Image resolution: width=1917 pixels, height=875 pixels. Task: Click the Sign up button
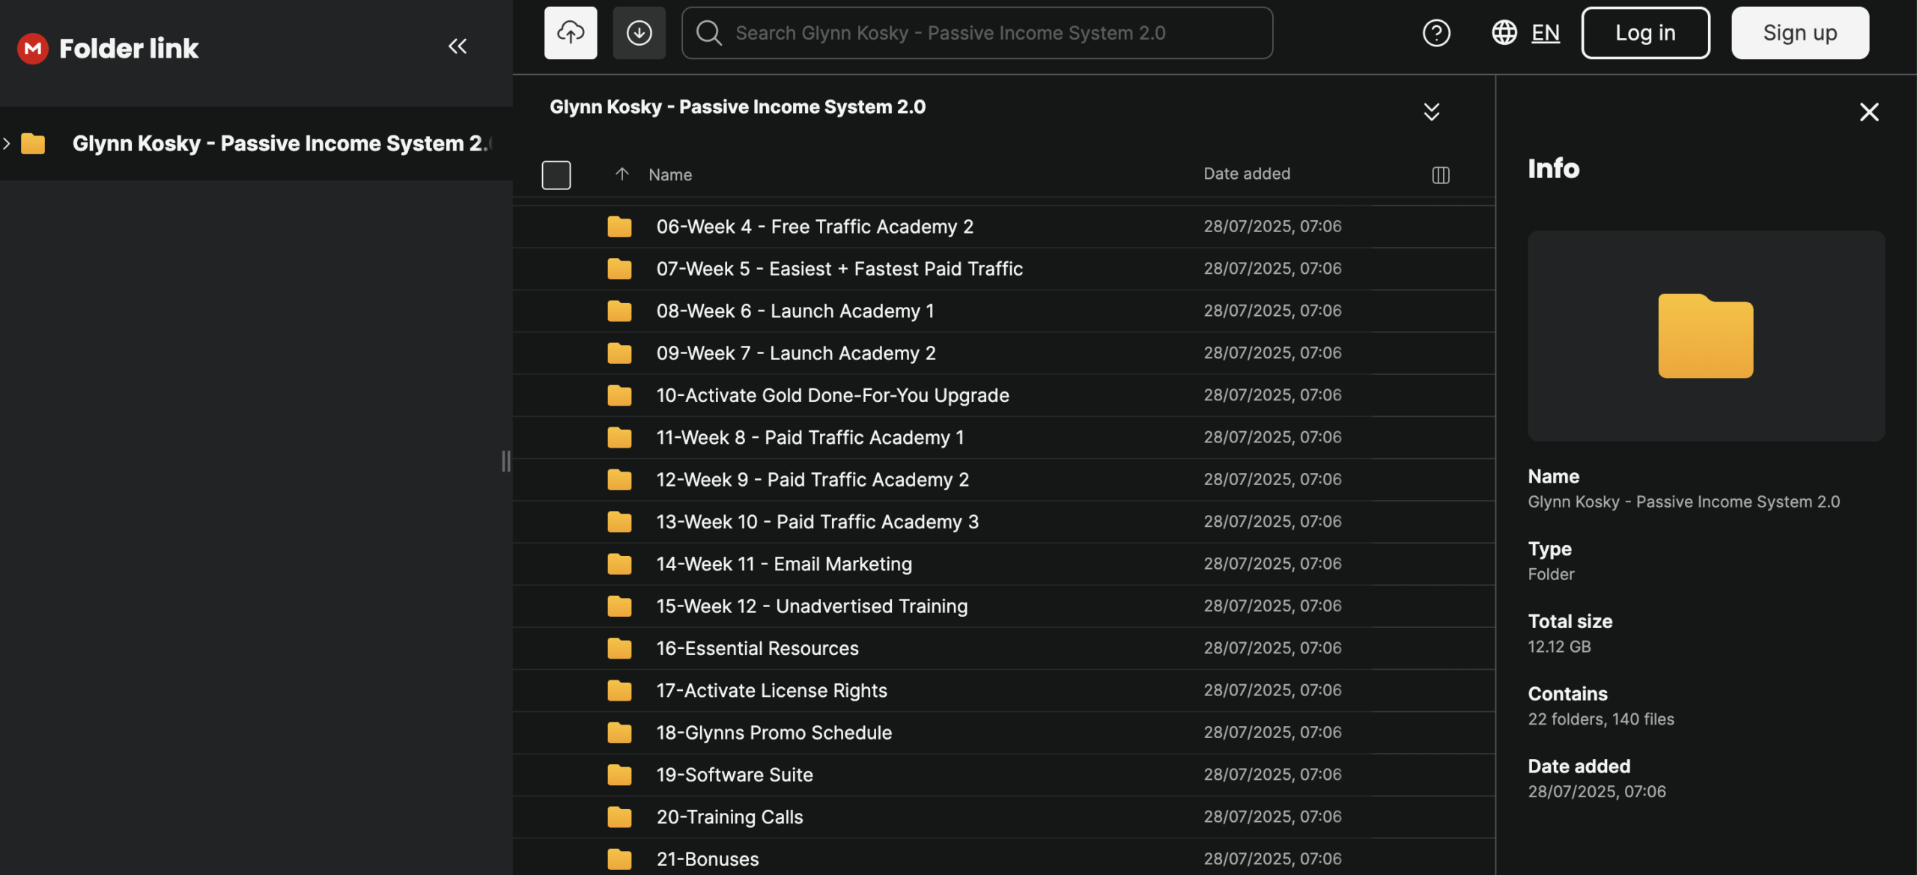(x=1799, y=33)
